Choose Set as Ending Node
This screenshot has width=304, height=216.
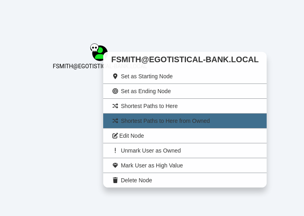coord(146,91)
